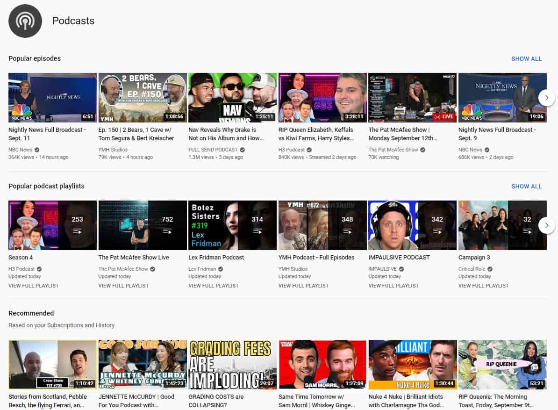
Task: Click verified badge next to FULL SEND PODCAST
Action: point(243,150)
